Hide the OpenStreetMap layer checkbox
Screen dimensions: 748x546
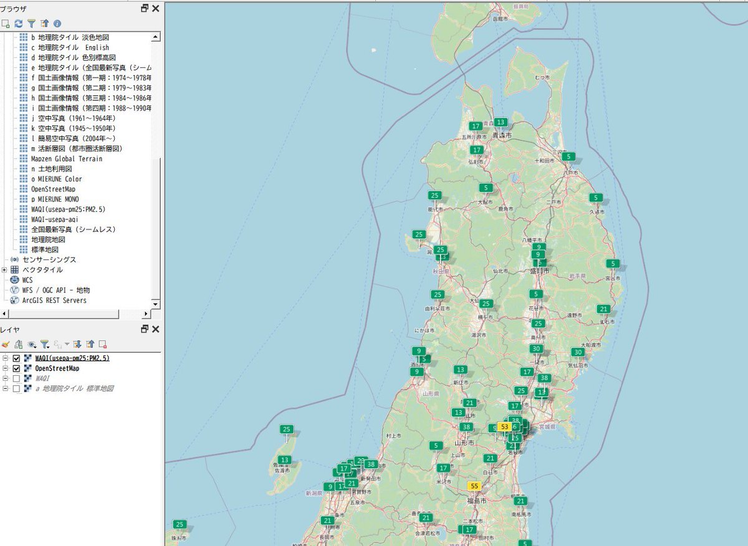click(17, 368)
